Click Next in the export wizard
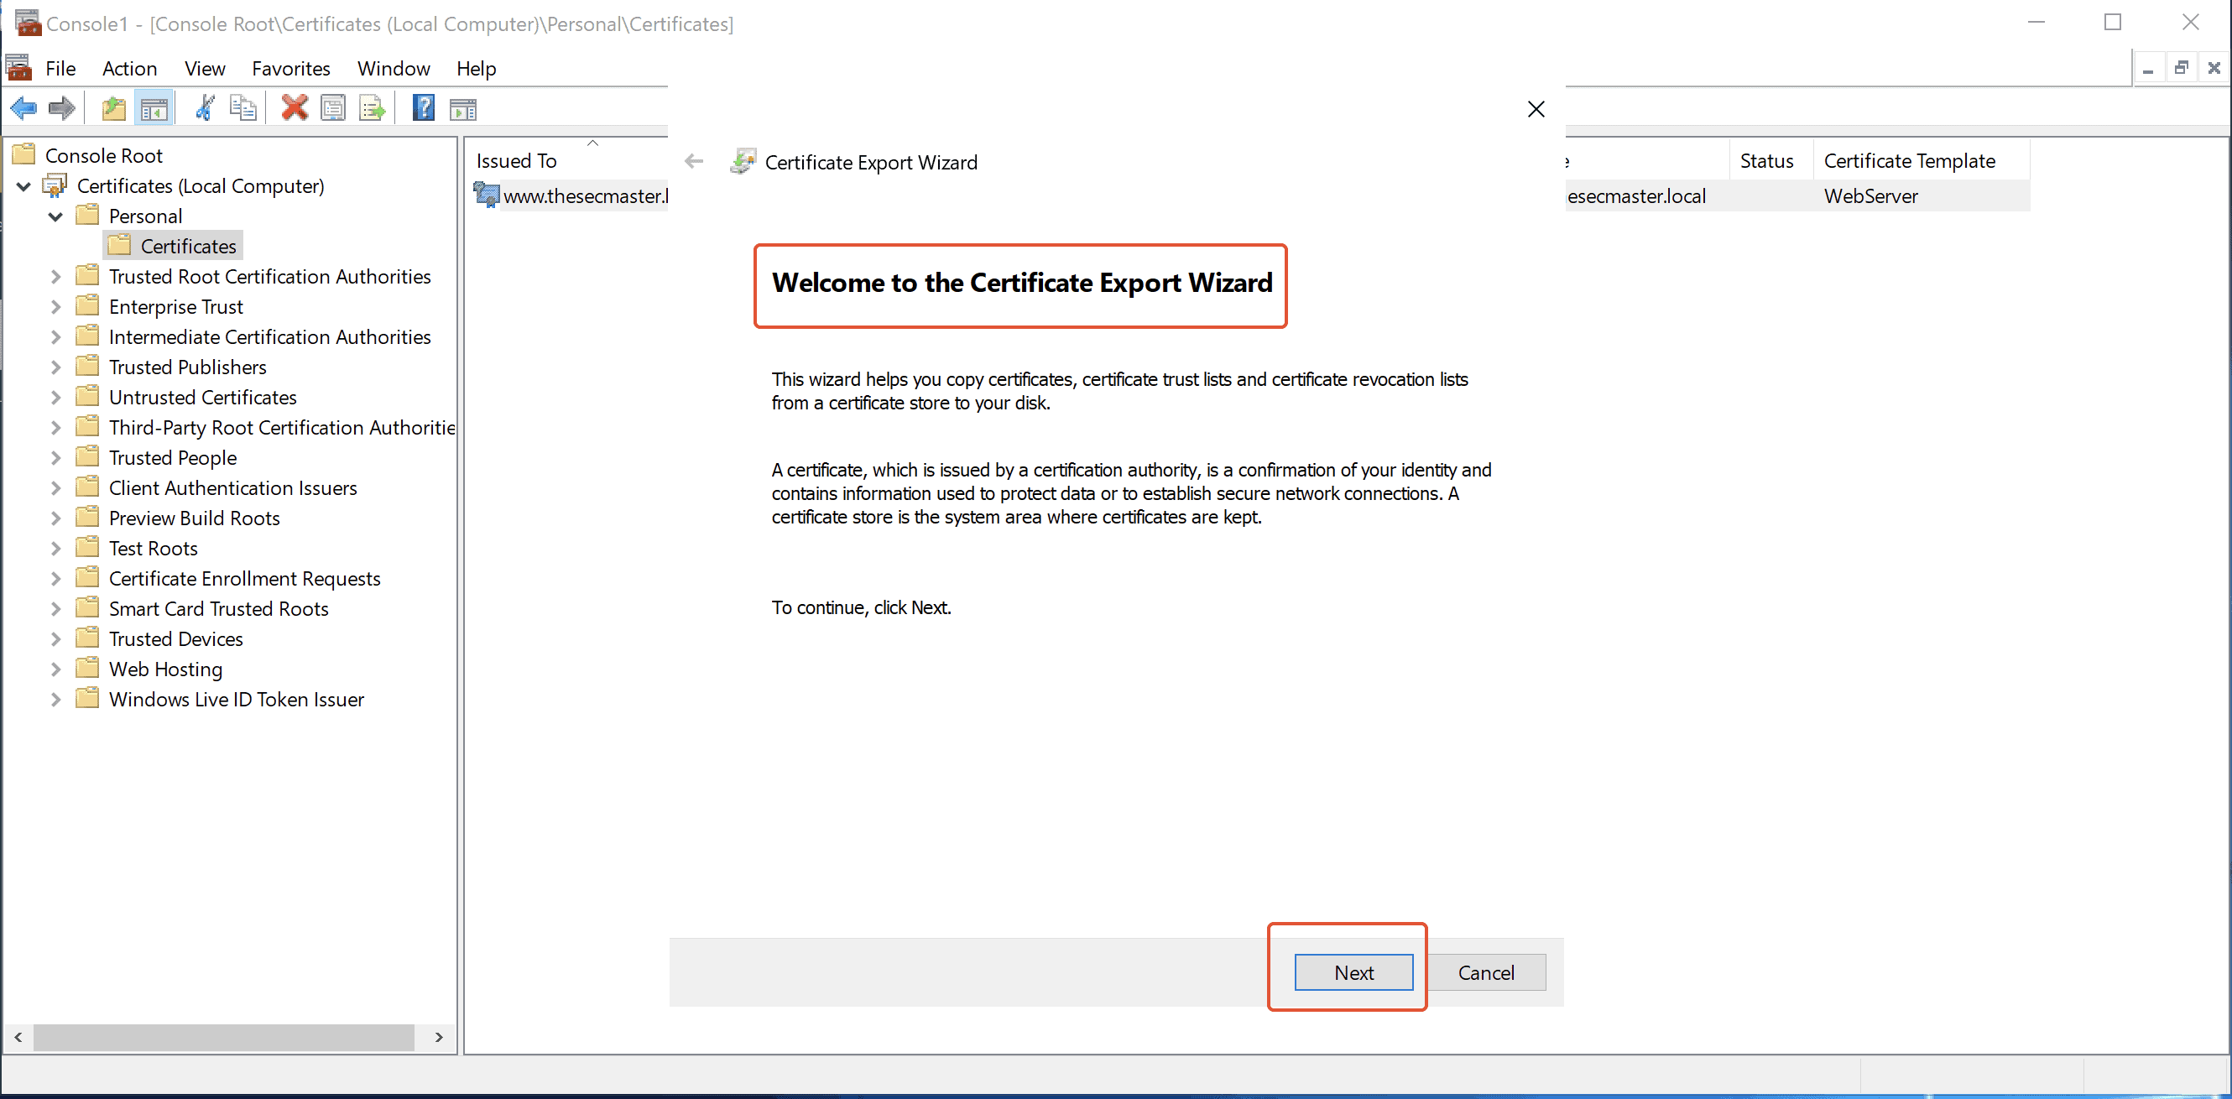2232x1099 pixels. [1353, 971]
